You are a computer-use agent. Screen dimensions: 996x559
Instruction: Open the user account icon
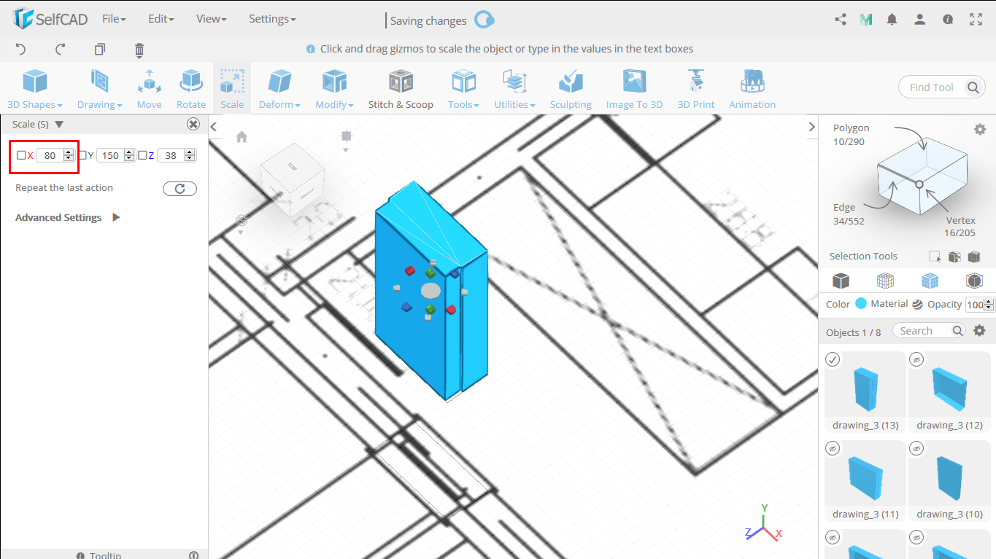[x=920, y=20]
